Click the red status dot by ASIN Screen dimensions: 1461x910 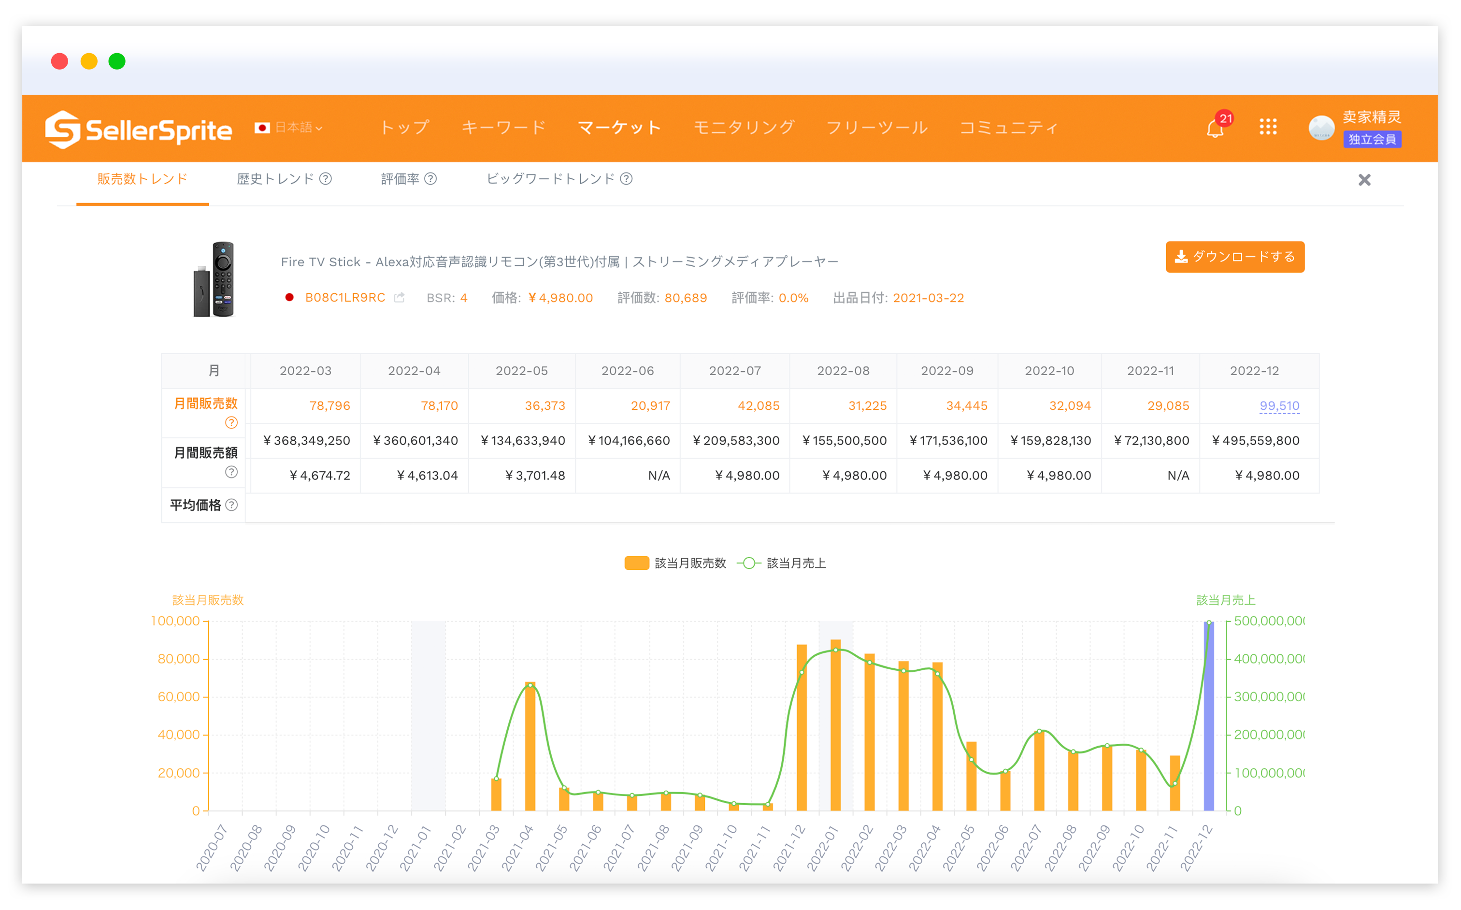pos(289,297)
